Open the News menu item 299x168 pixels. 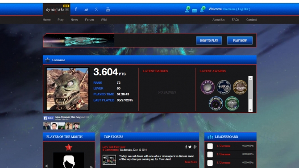[x=74, y=20]
